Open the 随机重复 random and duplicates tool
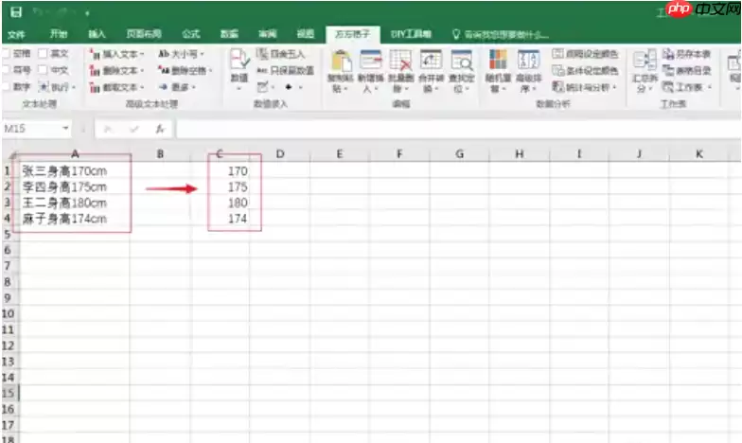742x443 pixels. click(x=498, y=72)
